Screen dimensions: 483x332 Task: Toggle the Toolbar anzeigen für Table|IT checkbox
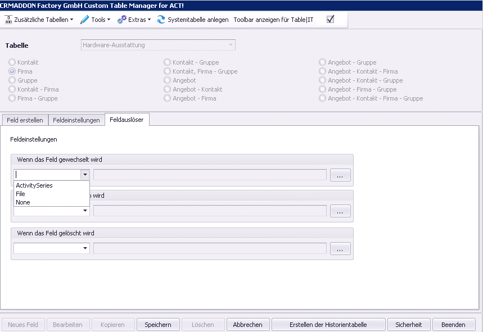click(x=330, y=20)
